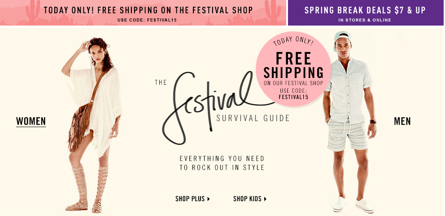Select the SHOP KIDS text link

(247, 199)
